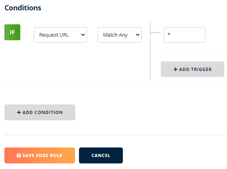227x169 pixels.
Task: Click the green IF condition badge
Action: tap(12, 32)
